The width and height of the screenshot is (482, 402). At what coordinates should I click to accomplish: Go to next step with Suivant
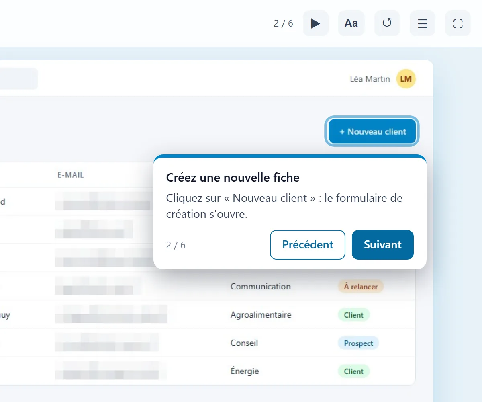[x=383, y=244]
